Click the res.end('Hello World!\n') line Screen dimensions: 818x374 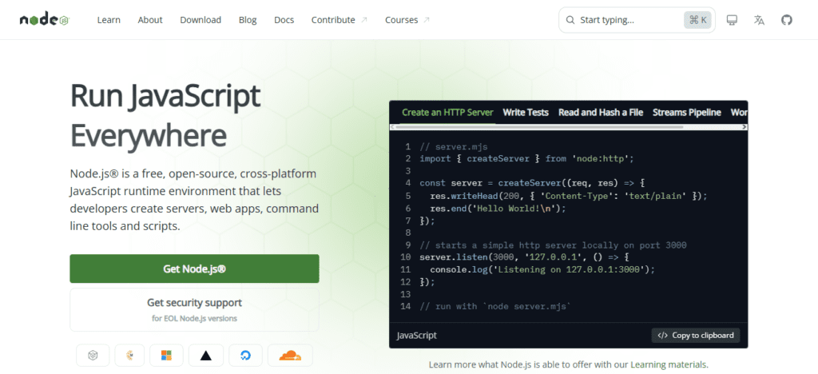[498, 208]
